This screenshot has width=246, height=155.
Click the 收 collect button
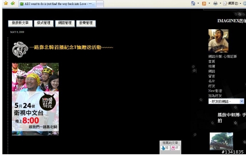(175, 148)
